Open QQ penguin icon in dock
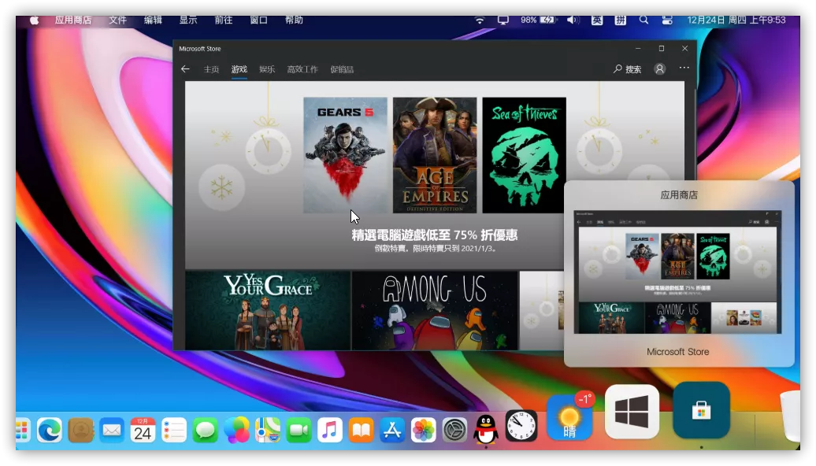This screenshot has width=816, height=466. [x=486, y=429]
